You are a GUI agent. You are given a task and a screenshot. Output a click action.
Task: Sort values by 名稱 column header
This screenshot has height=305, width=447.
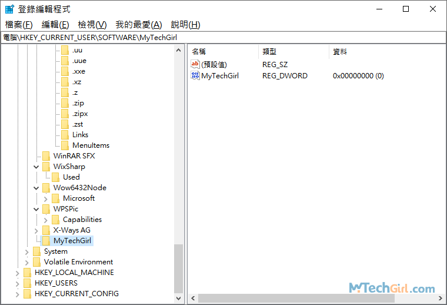click(199, 52)
